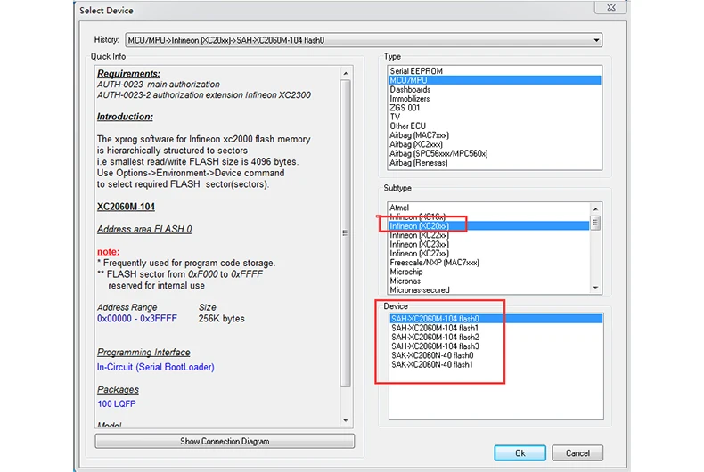Click address range 0x00000 - 0x3FFFF
Viewport: 704px width, 472px height.
coord(137,319)
